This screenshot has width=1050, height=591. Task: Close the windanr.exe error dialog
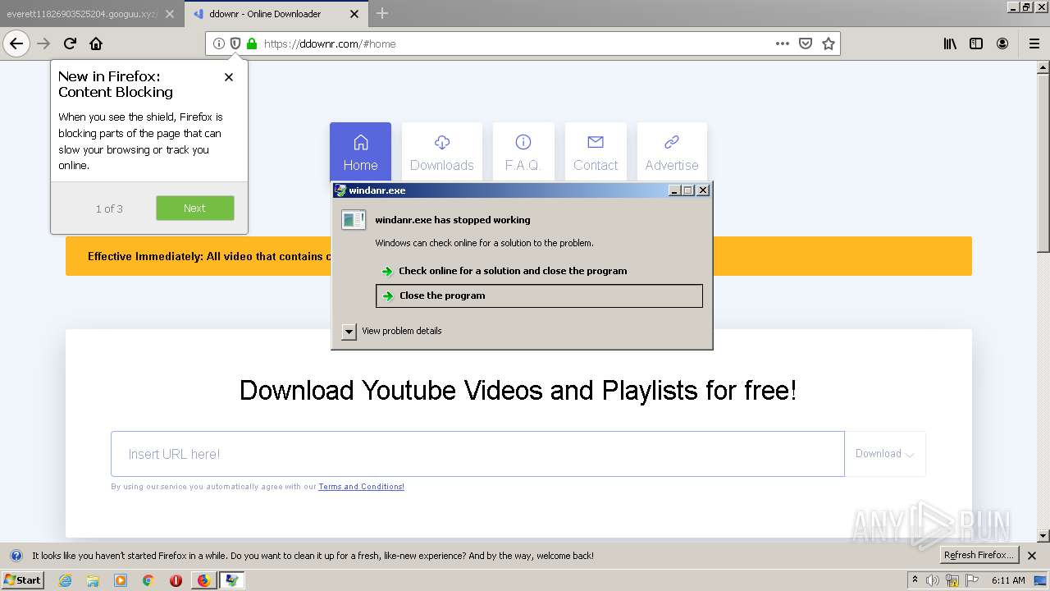coord(703,190)
